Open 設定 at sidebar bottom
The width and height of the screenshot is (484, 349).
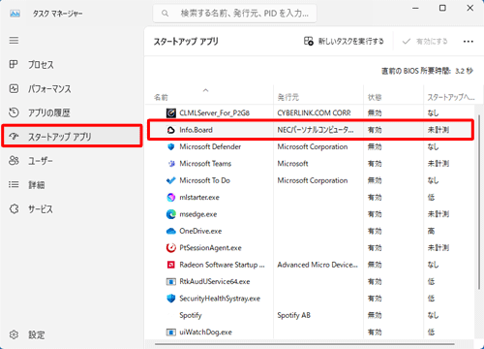click(72, 334)
